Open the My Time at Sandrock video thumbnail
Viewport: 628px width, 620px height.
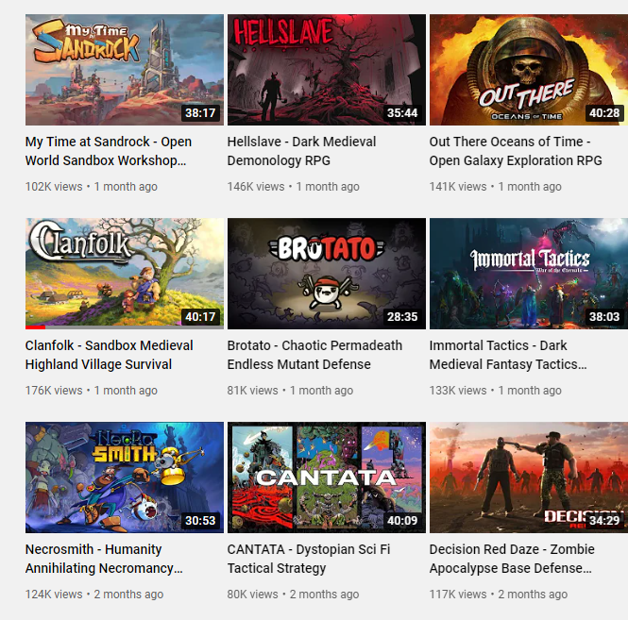coord(125,70)
